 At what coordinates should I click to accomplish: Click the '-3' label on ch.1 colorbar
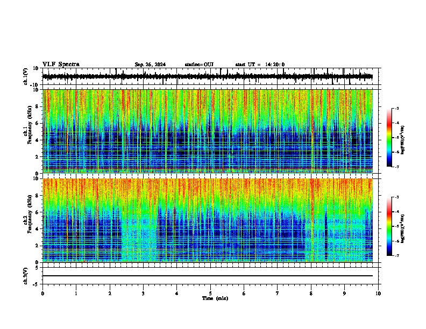[396, 108]
